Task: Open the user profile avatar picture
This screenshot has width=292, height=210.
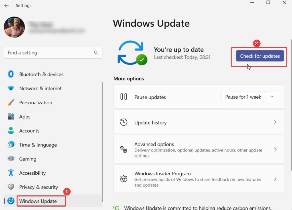Action: point(14,27)
